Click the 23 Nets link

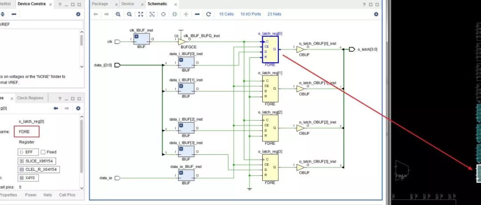(x=274, y=14)
